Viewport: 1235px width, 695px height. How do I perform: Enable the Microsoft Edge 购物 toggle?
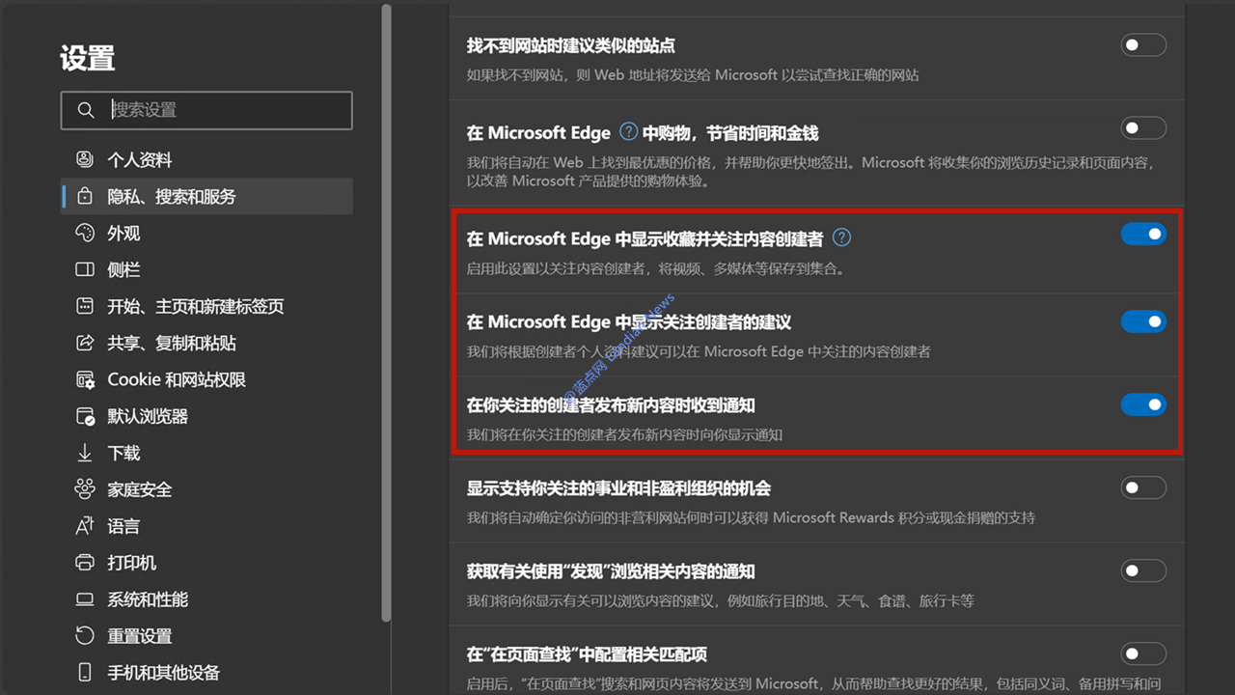[x=1143, y=128]
